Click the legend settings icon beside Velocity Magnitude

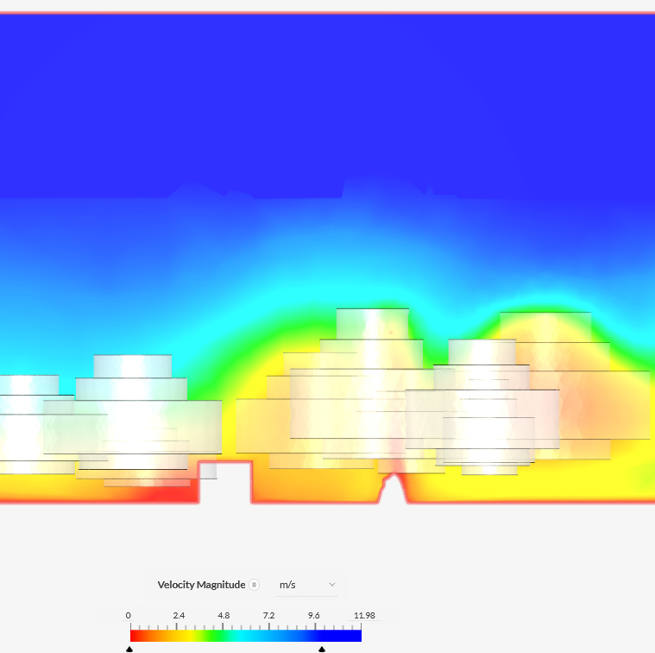click(254, 585)
